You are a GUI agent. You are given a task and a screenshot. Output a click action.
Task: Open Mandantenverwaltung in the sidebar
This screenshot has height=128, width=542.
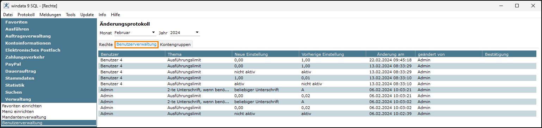tap(24, 117)
